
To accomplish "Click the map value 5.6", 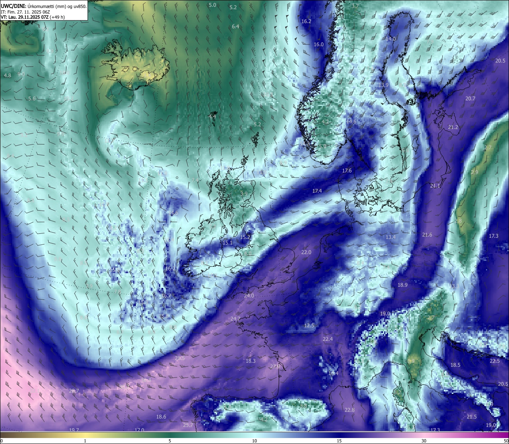I will [32, 98].
